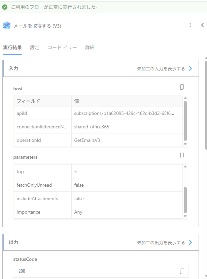Click the top parameter value 5
This screenshot has height=279, width=207.
pos(75,172)
